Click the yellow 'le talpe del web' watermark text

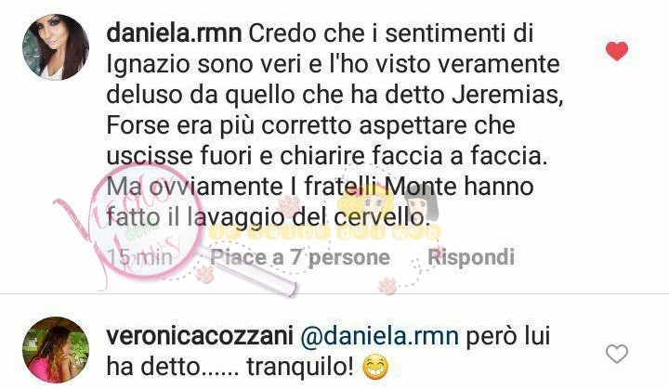point(326,232)
